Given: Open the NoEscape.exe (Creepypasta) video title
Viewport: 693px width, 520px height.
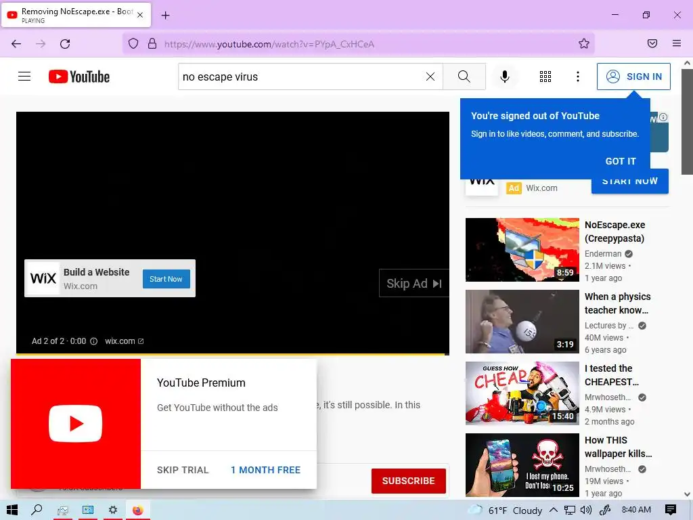Looking at the screenshot, I should click(614, 232).
